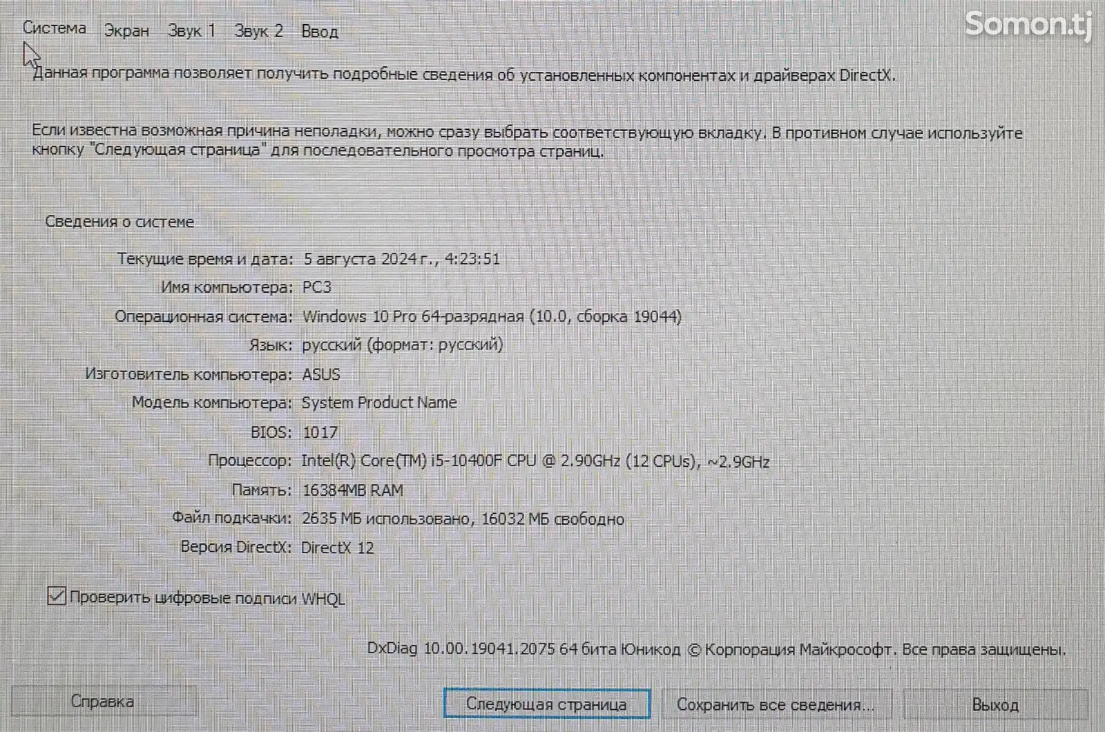Image resolution: width=1105 pixels, height=732 pixels.
Task: Click the Справка button
Action: pyautogui.click(x=104, y=702)
